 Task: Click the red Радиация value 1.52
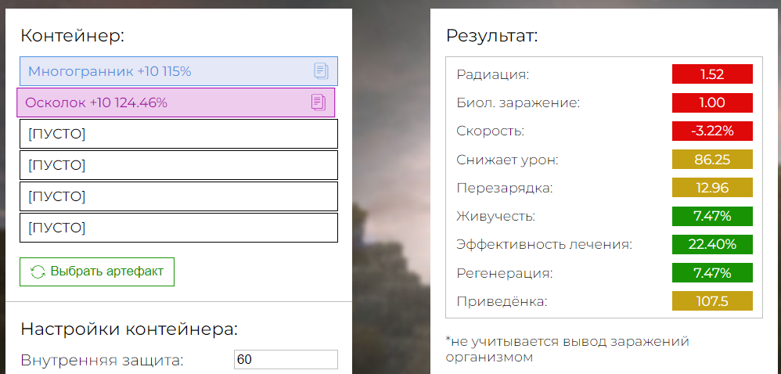(712, 74)
